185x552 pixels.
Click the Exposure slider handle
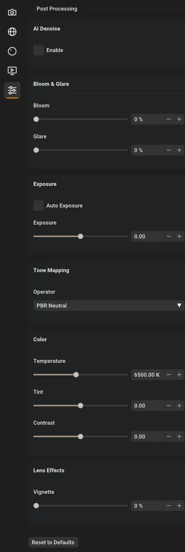tap(81, 236)
